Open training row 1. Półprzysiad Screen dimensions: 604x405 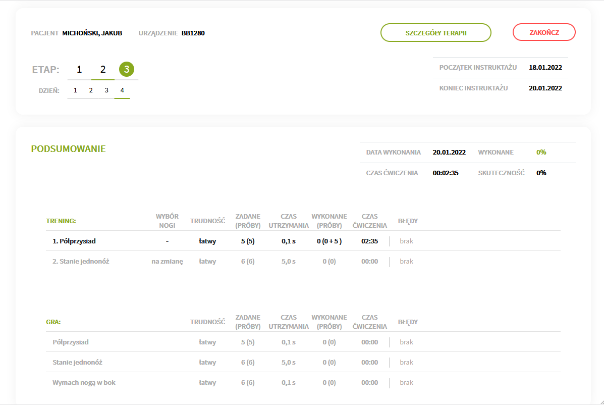[x=74, y=241]
